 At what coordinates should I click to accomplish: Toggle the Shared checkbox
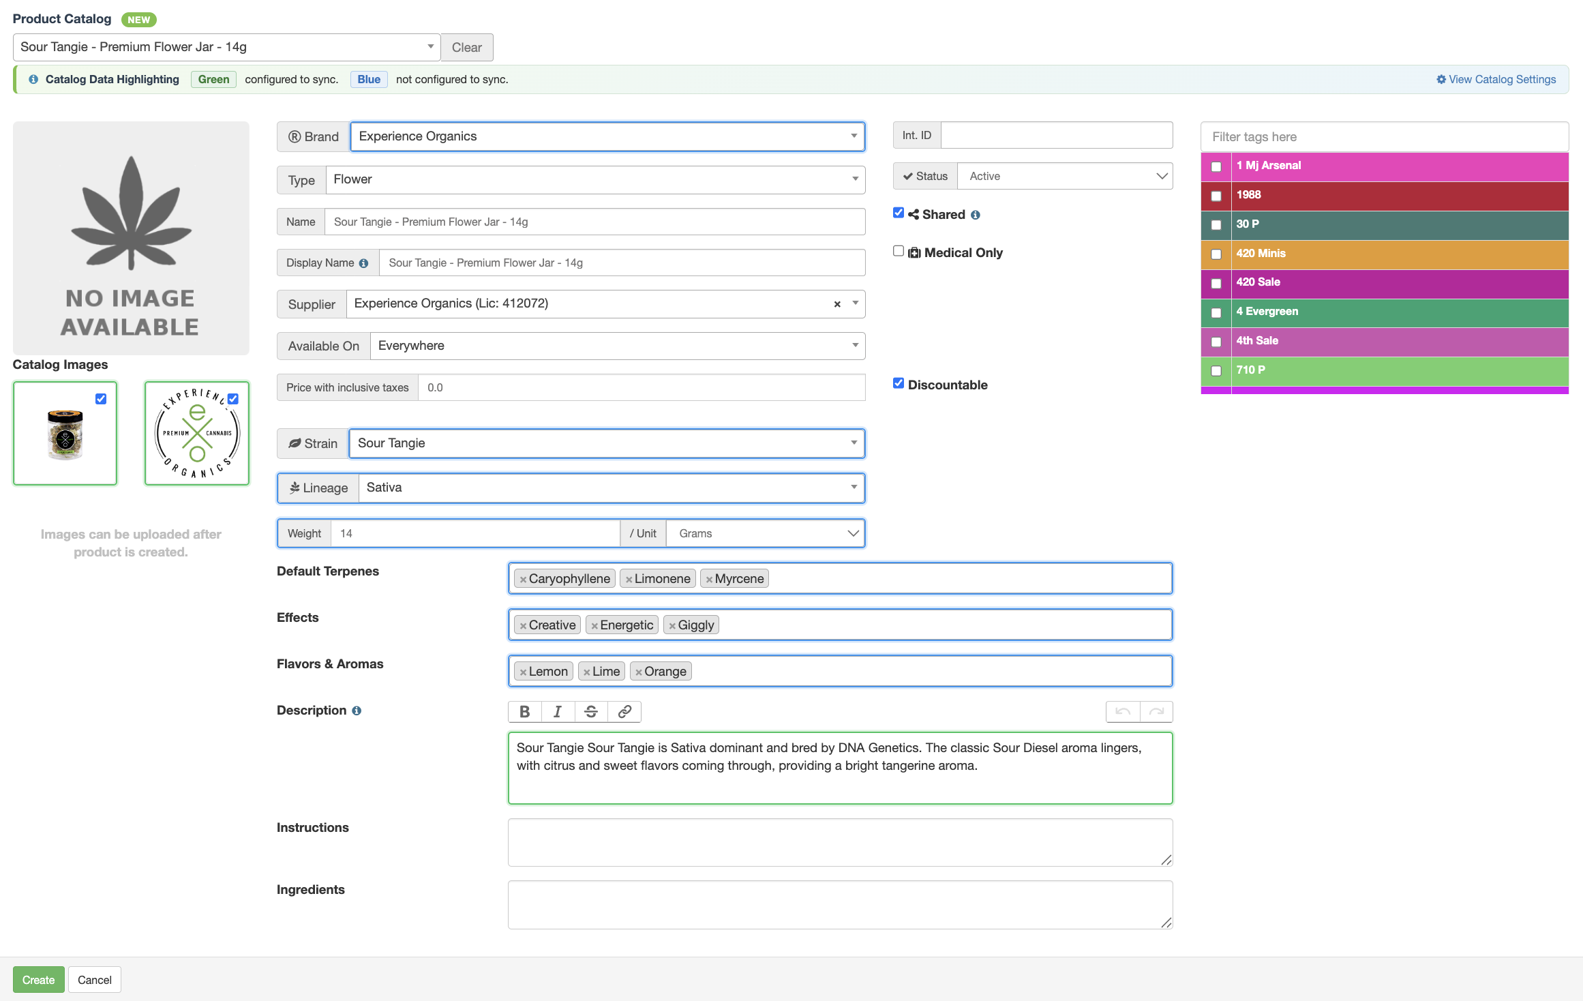(x=899, y=213)
